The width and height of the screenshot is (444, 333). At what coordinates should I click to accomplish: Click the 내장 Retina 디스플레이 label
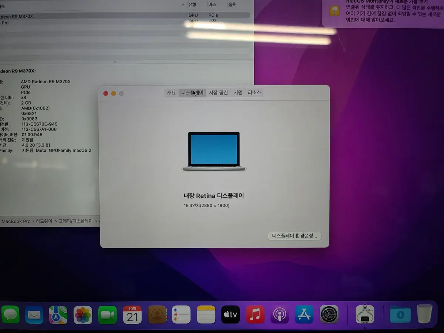tap(214, 196)
